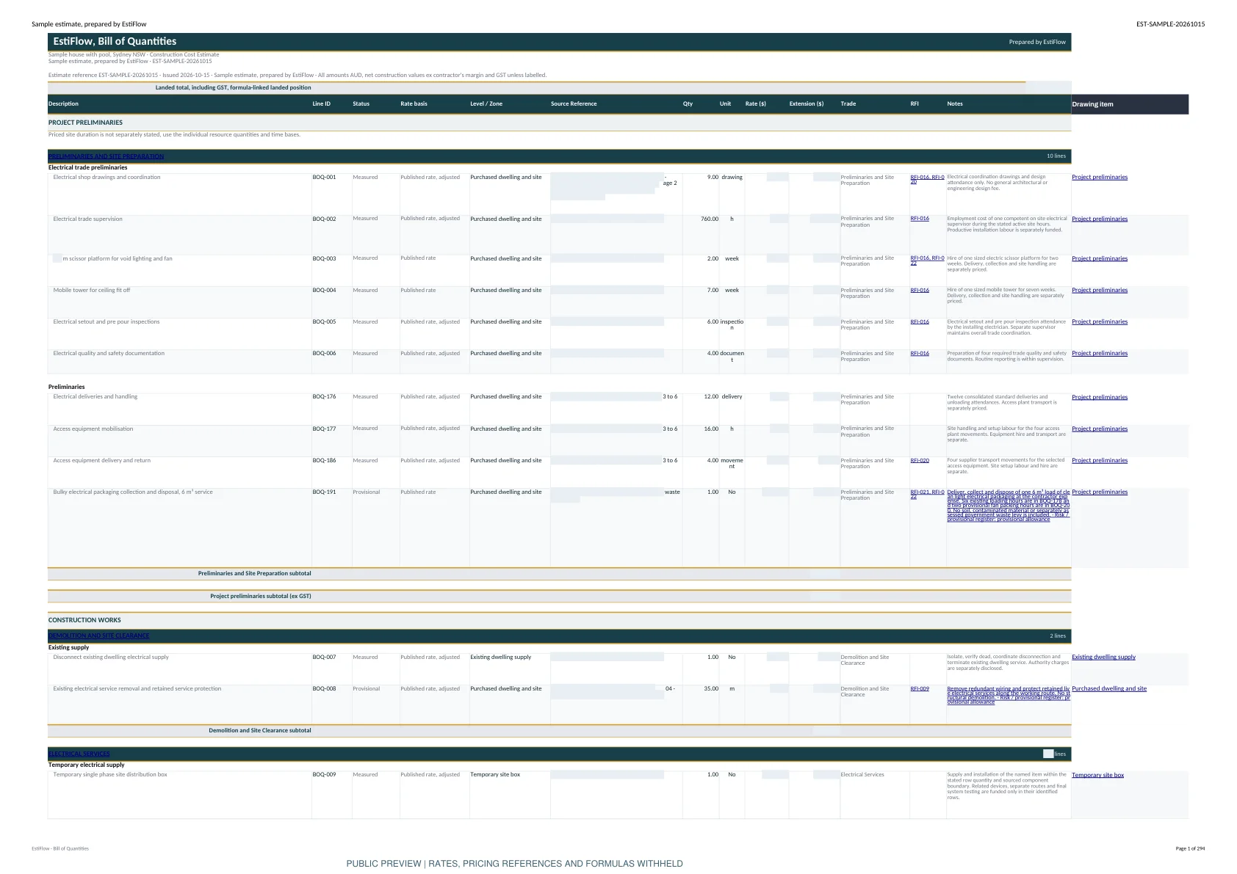The width and height of the screenshot is (1237, 874).
Task: Open the Purchased dwelling and site drawing link
Action: click(1109, 688)
